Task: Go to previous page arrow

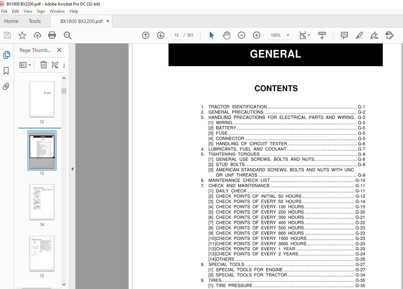Action: 146,35
